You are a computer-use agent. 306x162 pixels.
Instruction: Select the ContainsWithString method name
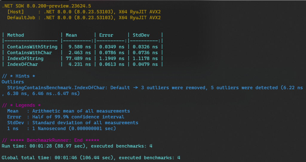[32, 47]
